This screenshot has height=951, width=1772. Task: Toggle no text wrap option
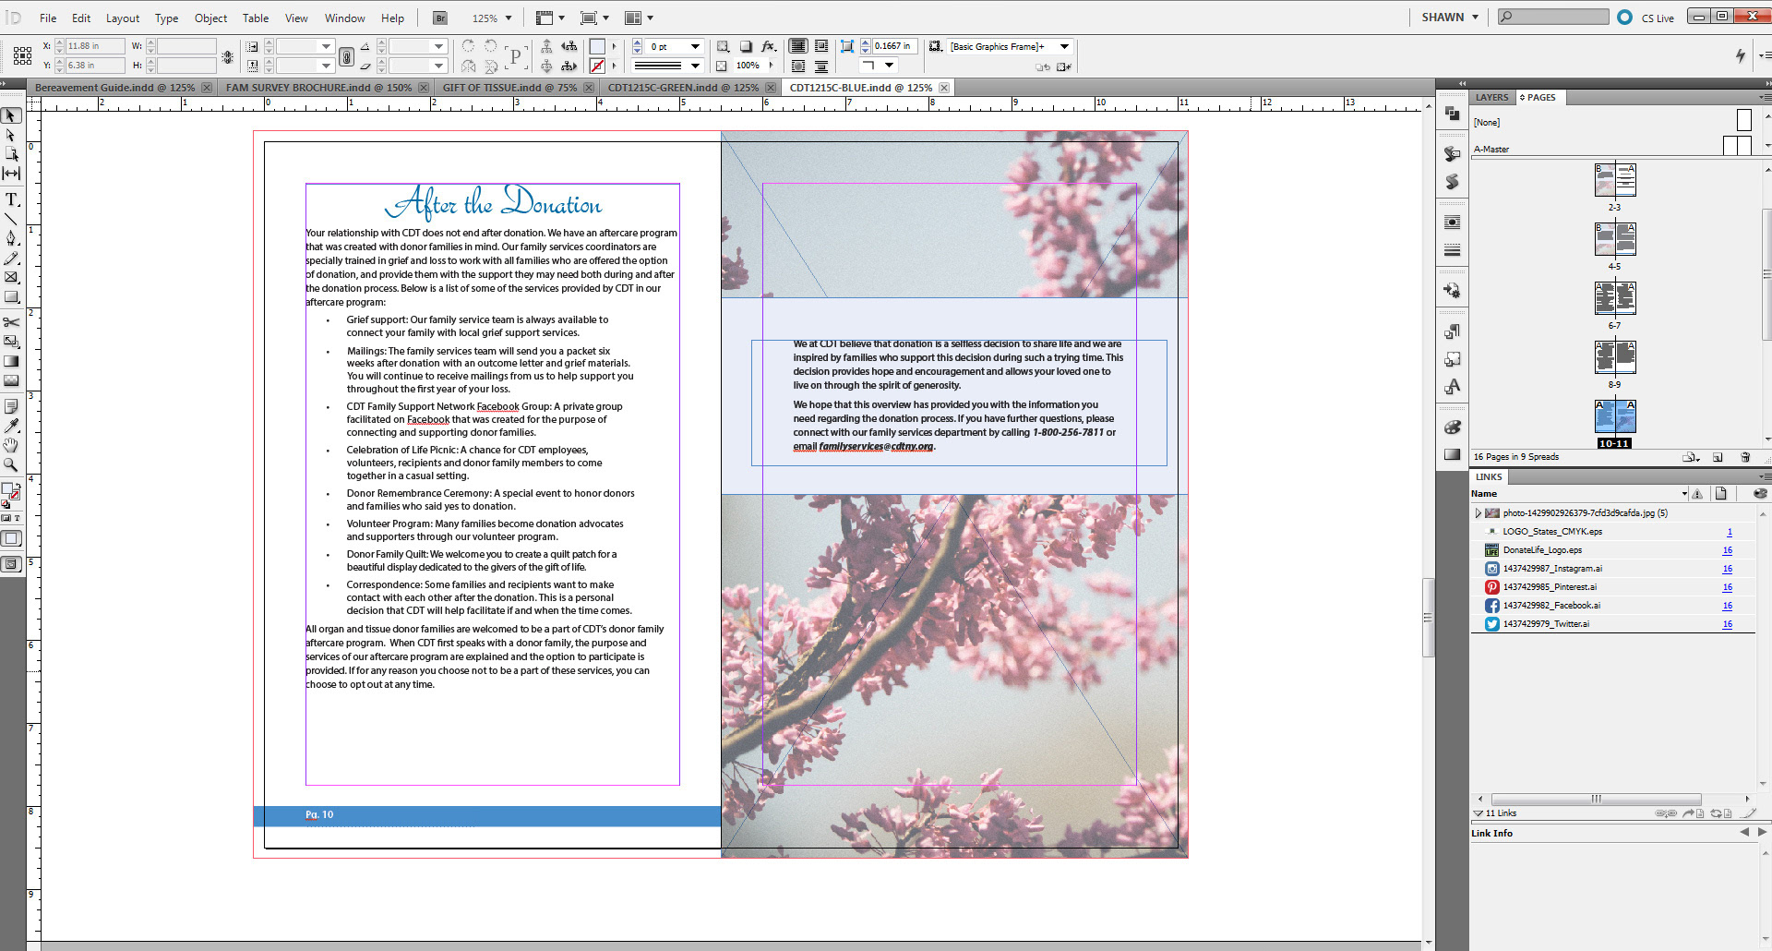(798, 46)
